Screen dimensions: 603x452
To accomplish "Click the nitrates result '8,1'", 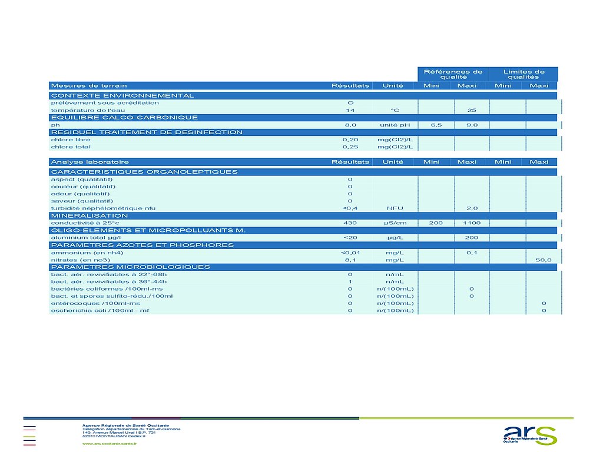I will click(350, 260).
